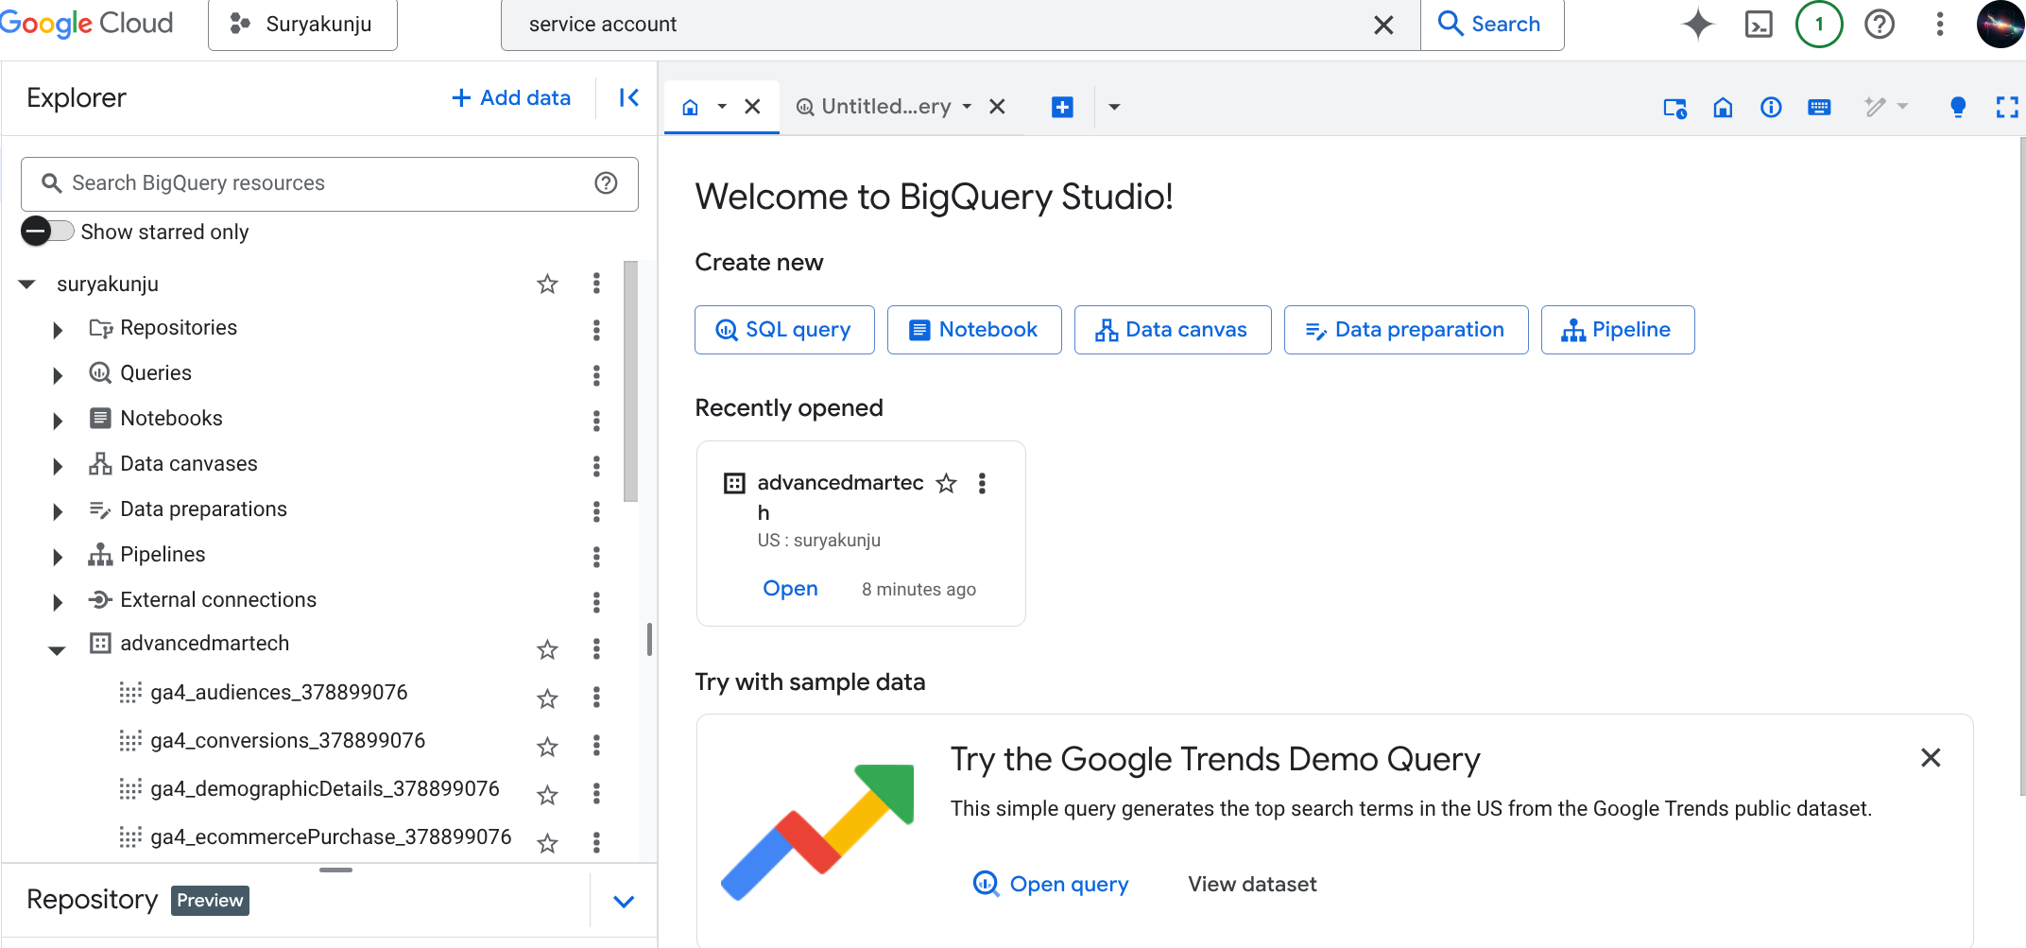Clear the service account search text
This screenshot has height=948, width=2026.
[1383, 26]
